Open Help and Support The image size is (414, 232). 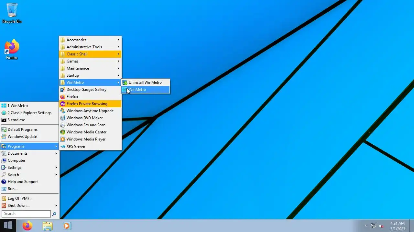29,182
